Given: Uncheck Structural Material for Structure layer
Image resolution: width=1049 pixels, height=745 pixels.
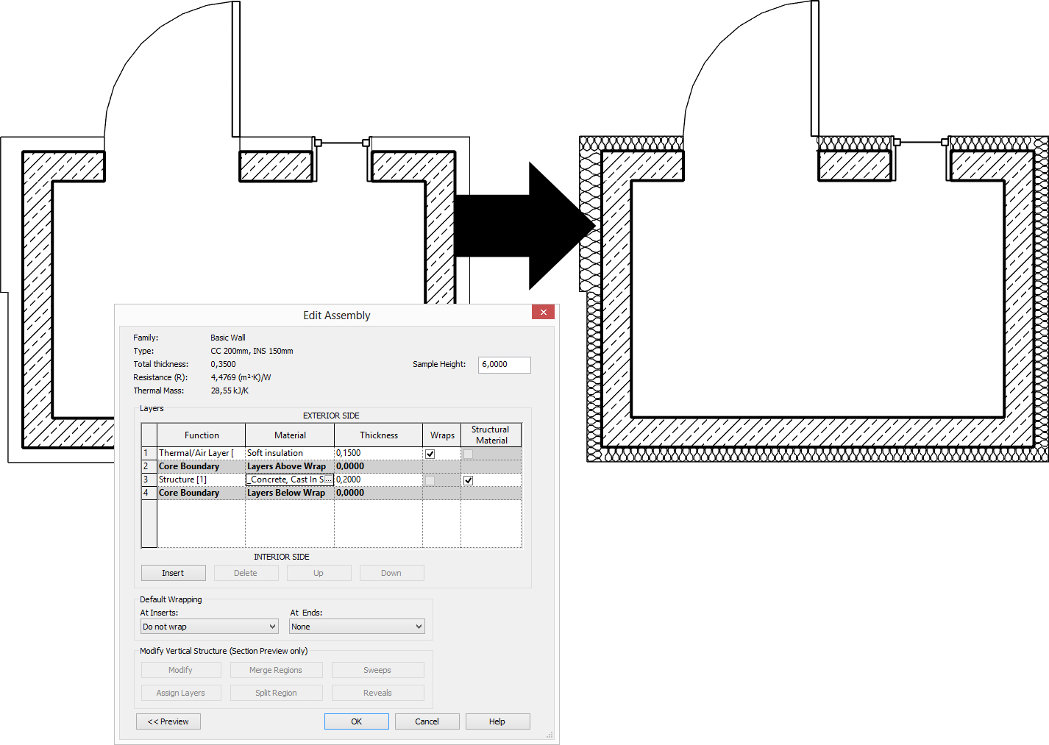Looking at the screenshot, I should [468, 480].
